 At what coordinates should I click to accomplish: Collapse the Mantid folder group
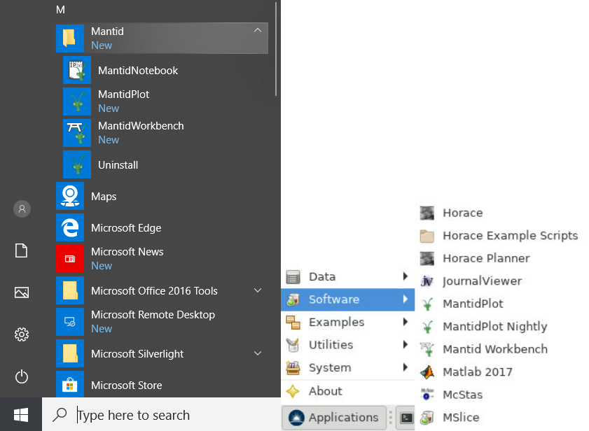[x=257, y=31]
